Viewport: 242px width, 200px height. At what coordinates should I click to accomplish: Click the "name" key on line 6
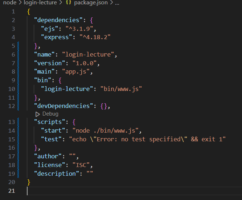point(45,54)
